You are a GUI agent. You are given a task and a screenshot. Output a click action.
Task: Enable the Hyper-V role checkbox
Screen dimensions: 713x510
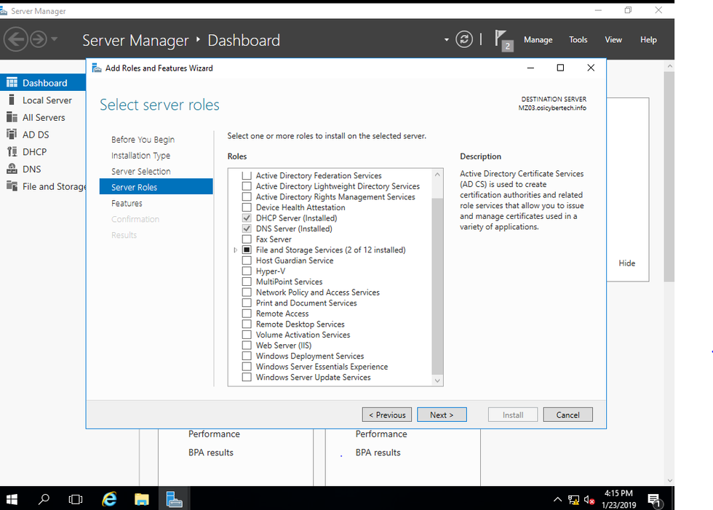click(x=247, y=271)
